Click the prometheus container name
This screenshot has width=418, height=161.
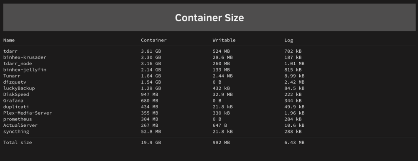[x=17, y=119]
